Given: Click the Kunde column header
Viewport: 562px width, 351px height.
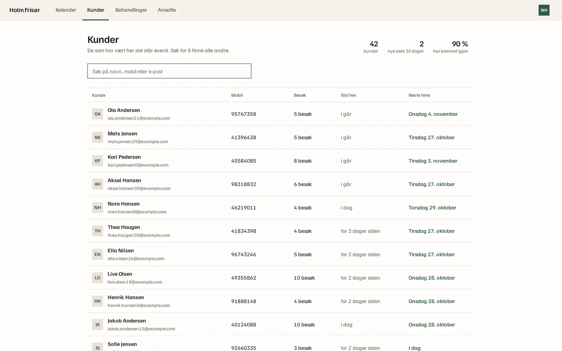Looking at the screenshot, I should [x=99, y=95].
